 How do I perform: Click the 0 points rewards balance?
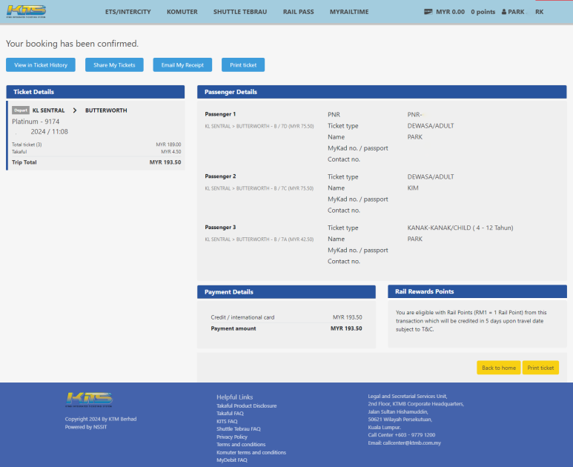[x=483, y=12]
